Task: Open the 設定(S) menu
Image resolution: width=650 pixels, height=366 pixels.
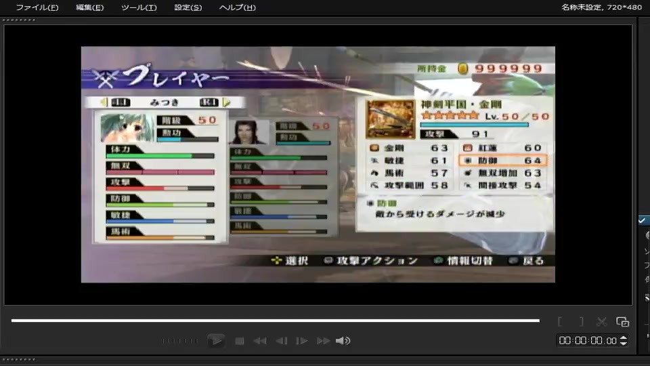Action: point(188,7)
